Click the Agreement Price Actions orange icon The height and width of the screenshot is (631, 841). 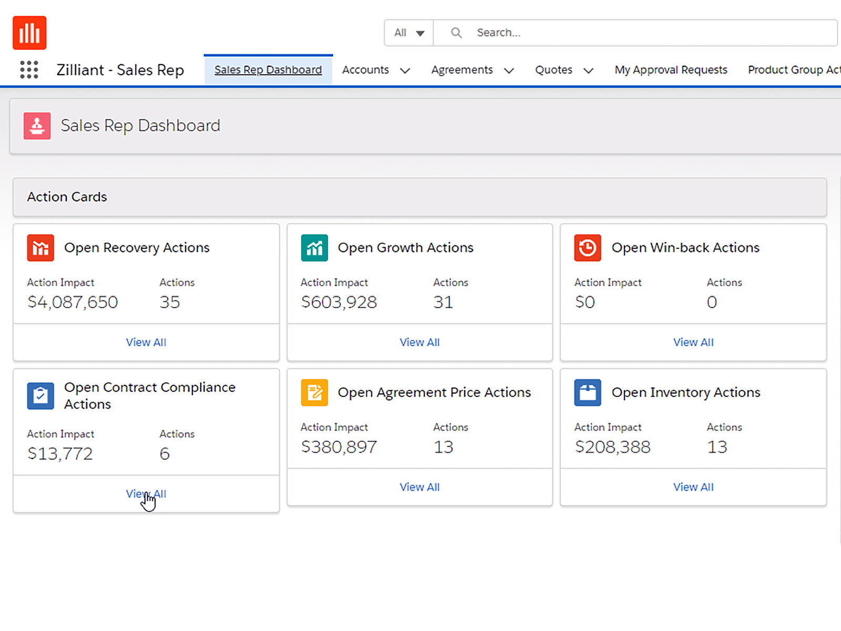click(x=314, y=392)
